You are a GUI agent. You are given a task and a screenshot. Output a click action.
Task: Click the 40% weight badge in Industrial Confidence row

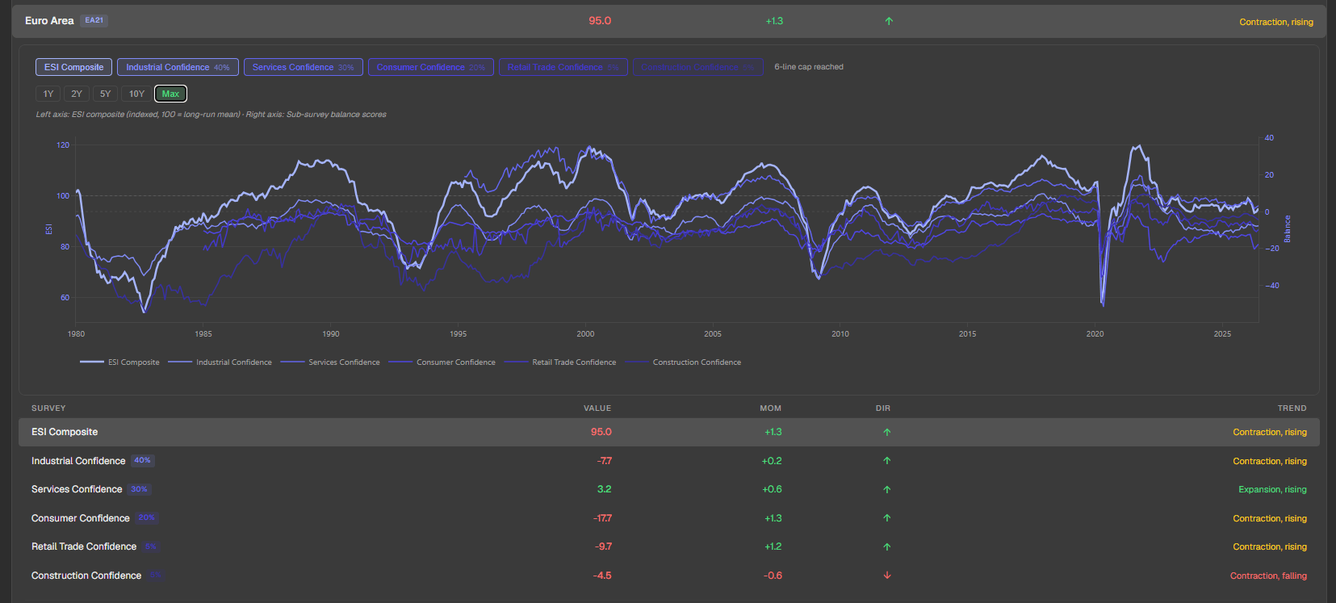pyautogui.click(x=143, y=461)
